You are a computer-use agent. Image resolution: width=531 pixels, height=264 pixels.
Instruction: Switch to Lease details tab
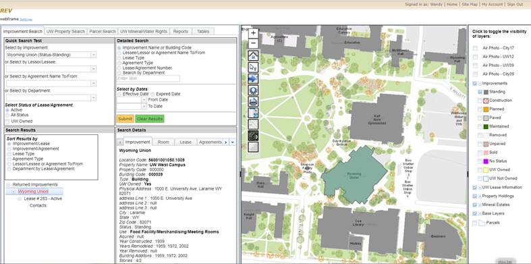point(186,142)
